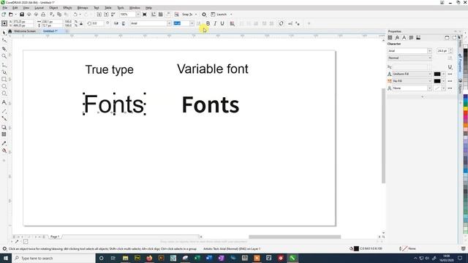468x263 pixels.
Task: Choose the Rectangle tool
Action: click(4, 79)
